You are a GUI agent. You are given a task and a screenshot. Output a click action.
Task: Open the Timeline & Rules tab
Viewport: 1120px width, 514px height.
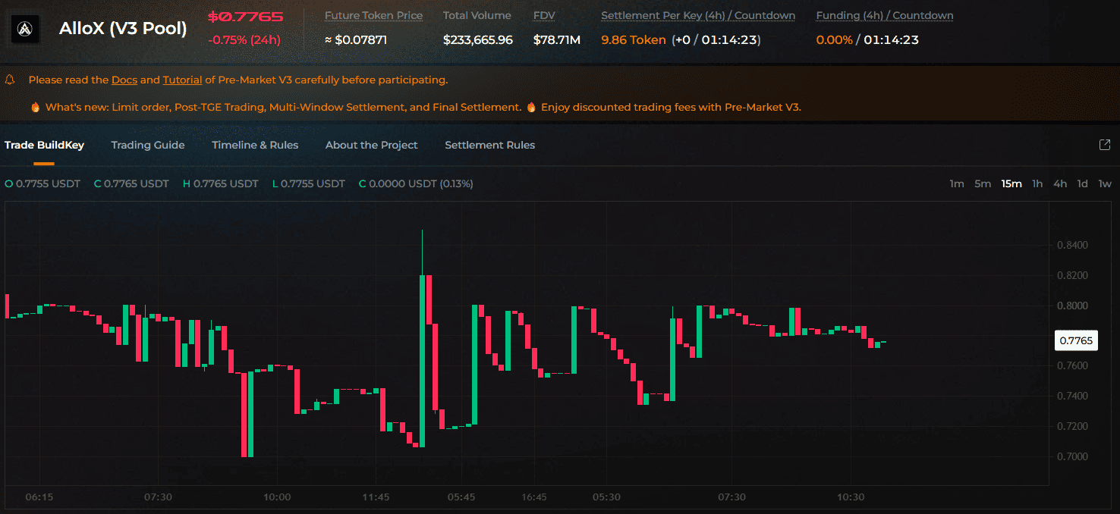click(x=255, y=145)
